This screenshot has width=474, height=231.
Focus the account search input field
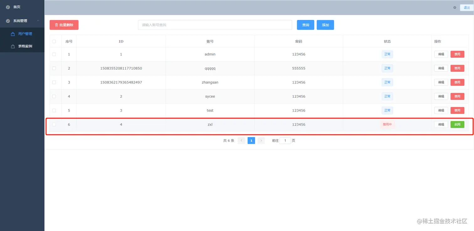pos(215,25)
